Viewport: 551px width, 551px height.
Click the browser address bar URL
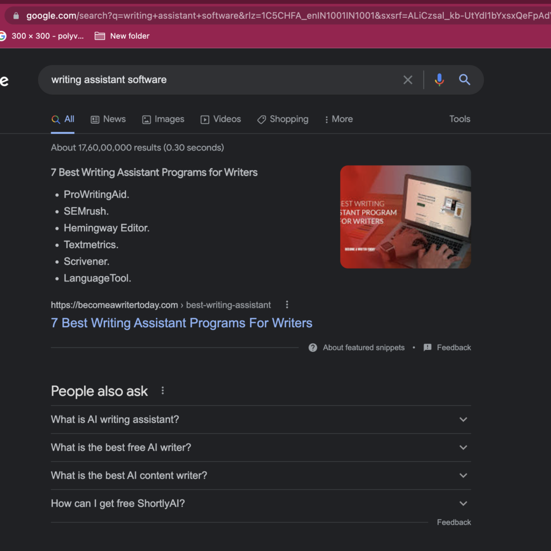(287, 16)
